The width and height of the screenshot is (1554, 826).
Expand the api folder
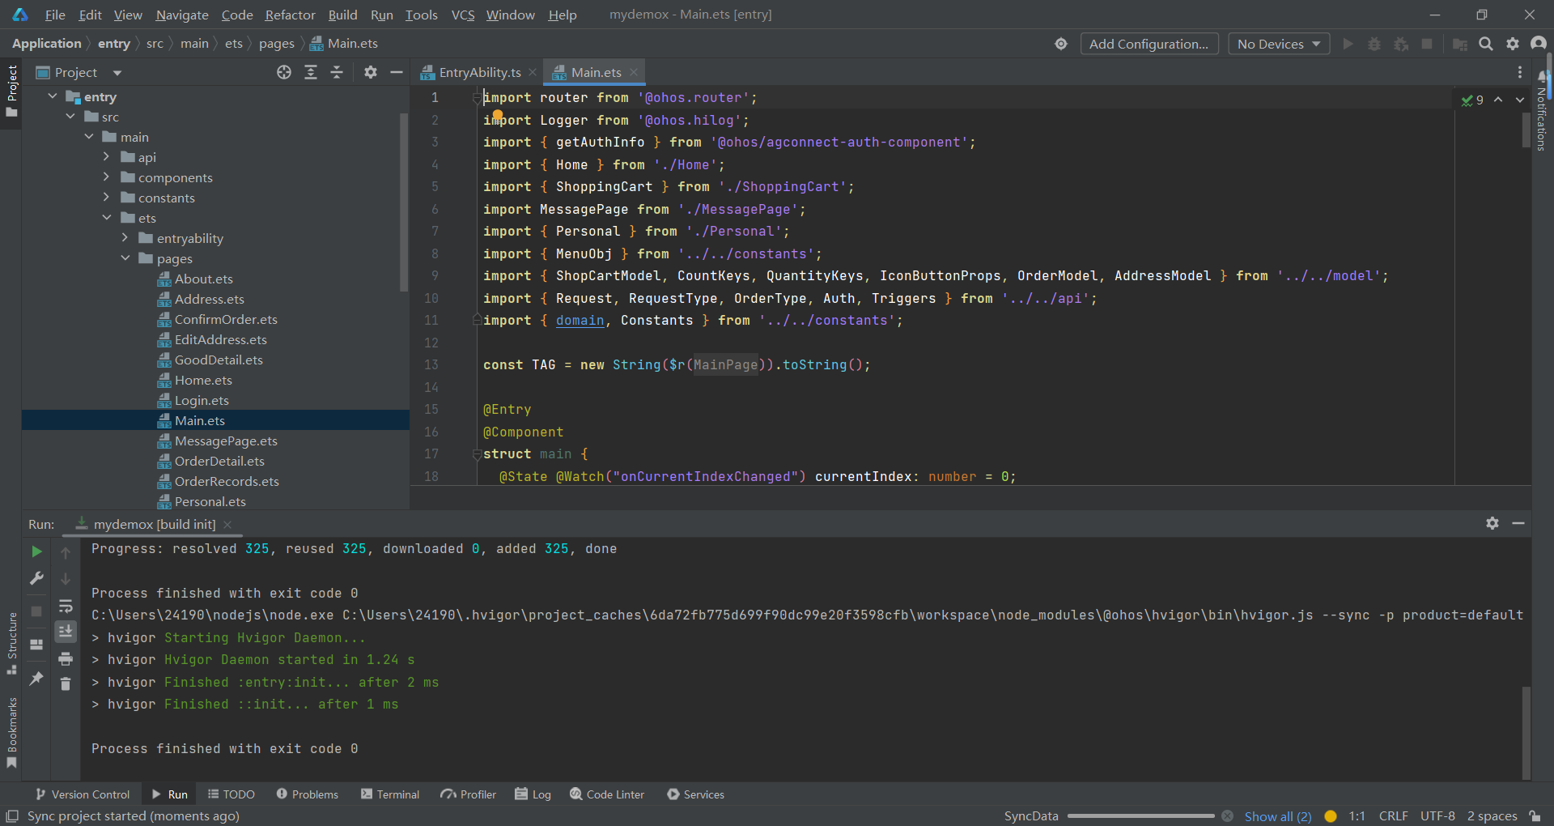click(106, 157)
